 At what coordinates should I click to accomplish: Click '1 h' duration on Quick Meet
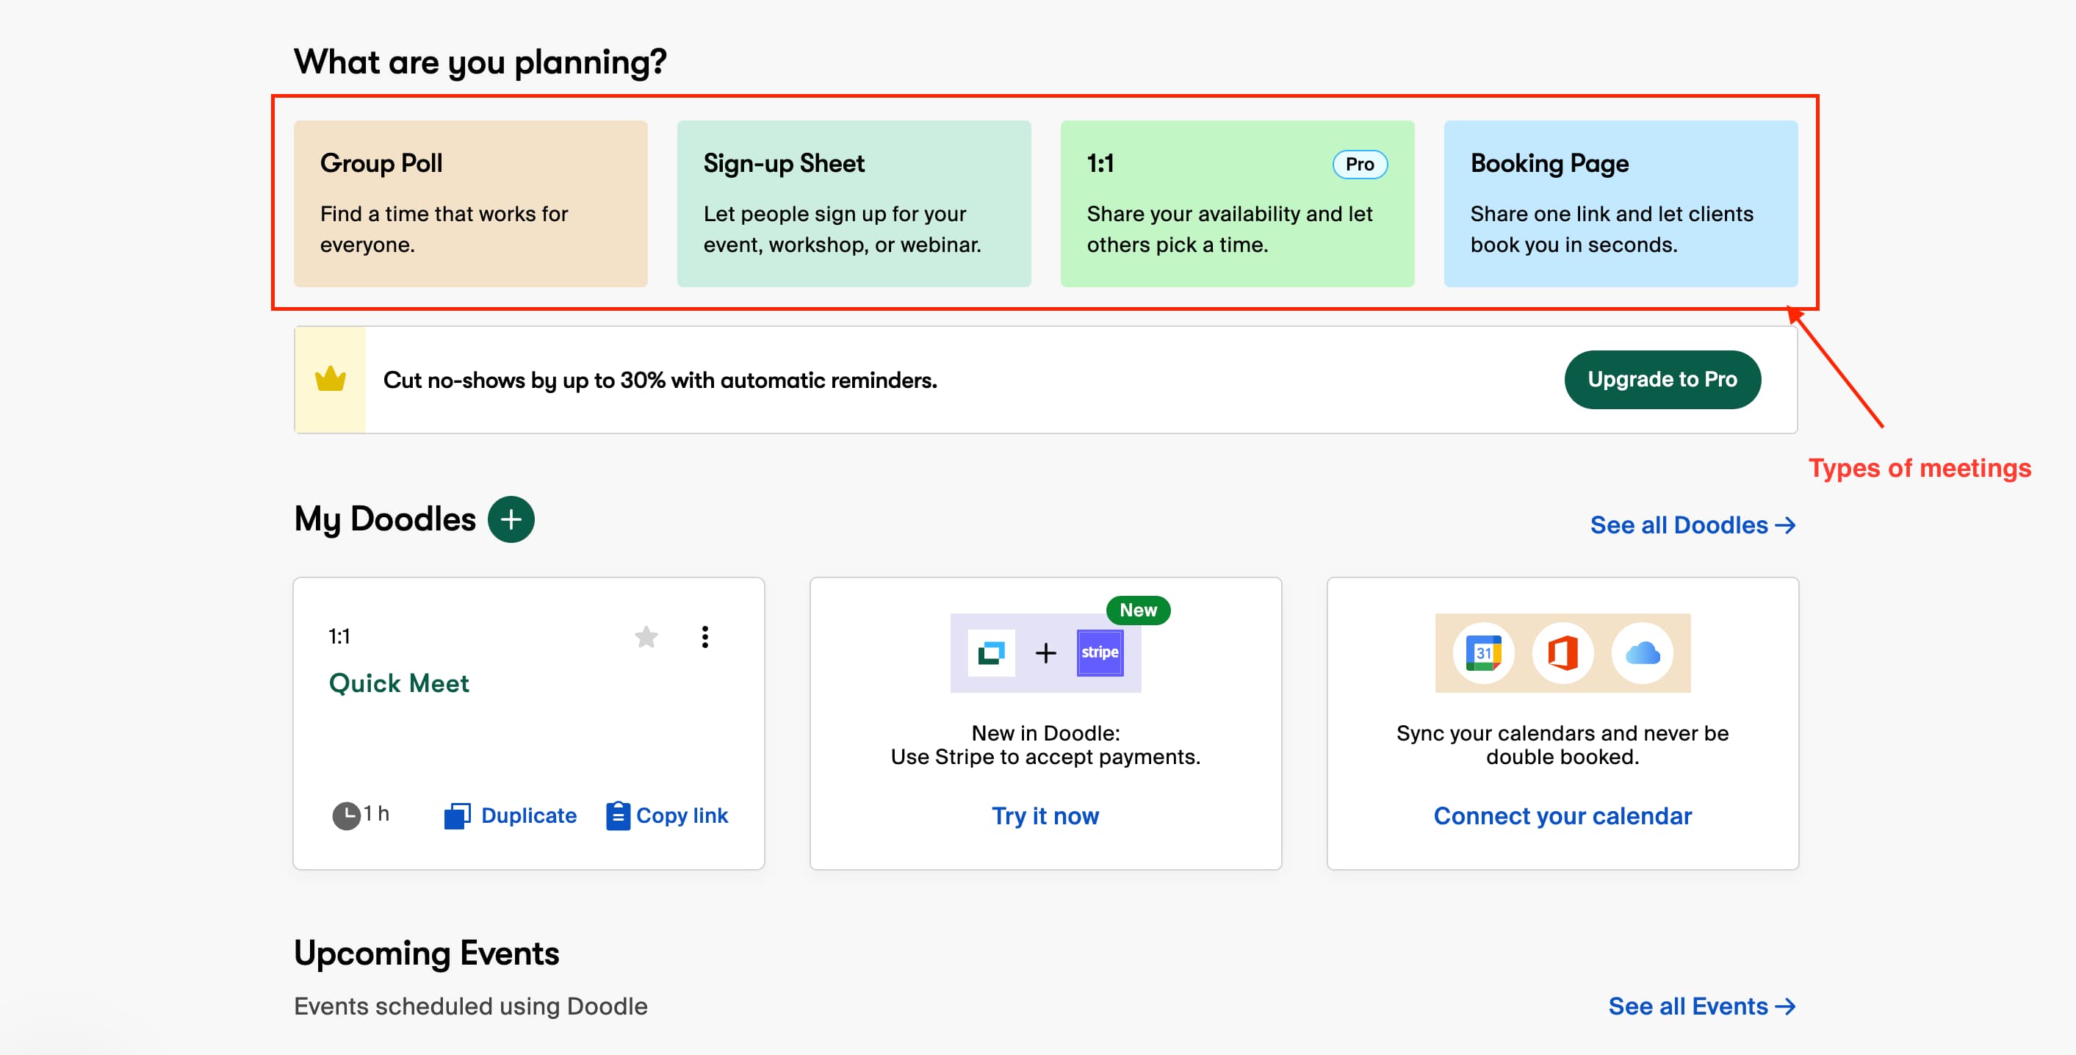[376, 814]
